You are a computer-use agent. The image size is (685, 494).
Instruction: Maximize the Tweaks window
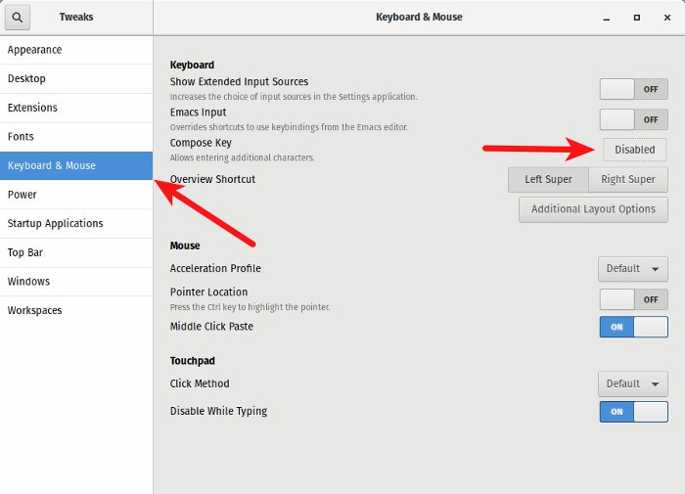tap(637, 18)
